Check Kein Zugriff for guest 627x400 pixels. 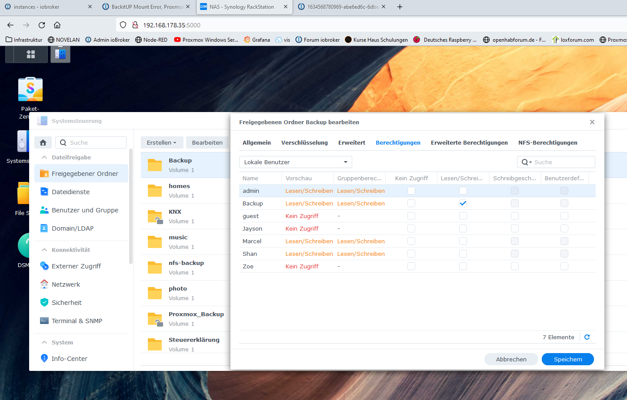click(411, 216)
